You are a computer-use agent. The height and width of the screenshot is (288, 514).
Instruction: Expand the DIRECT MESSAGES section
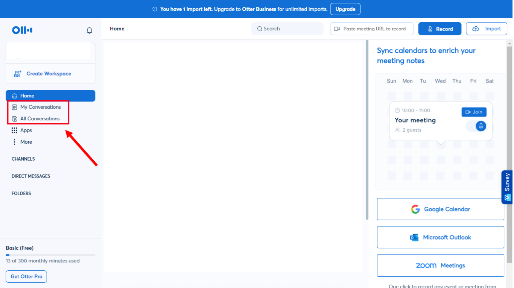click(31, 176)
